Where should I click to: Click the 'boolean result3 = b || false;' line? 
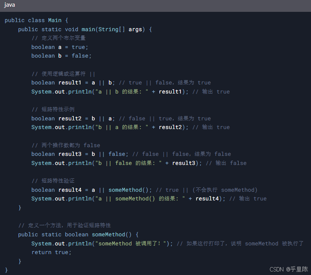(131, 154)
